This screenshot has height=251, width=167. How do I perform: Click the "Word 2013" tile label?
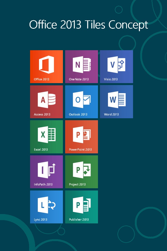click(x=111, y=114)
